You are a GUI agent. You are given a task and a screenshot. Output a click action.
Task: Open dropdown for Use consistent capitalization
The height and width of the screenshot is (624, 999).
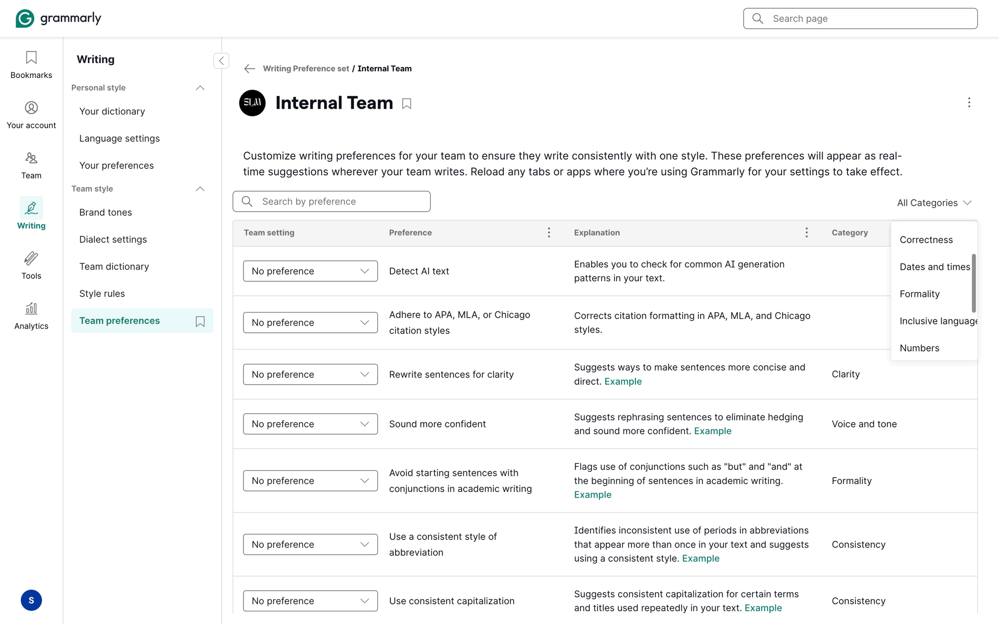tap(310, 601)
